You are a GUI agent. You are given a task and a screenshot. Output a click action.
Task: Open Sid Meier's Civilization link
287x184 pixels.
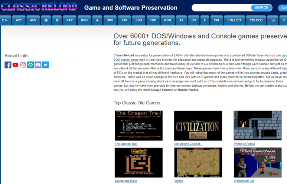coord(188,144)
